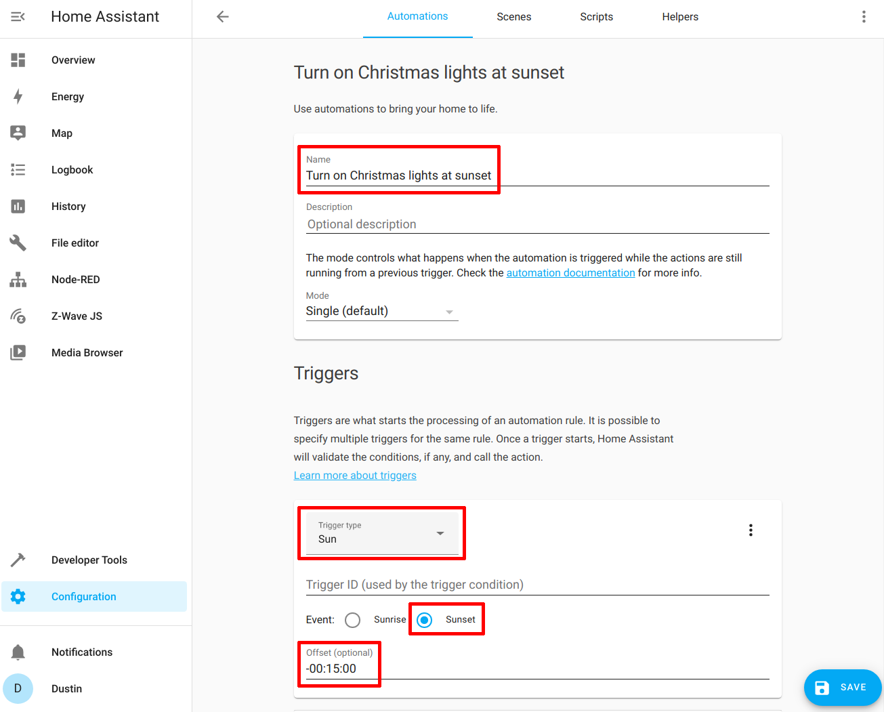Open the Sun trigger's three-dot menu

click(x=751, y=530)
